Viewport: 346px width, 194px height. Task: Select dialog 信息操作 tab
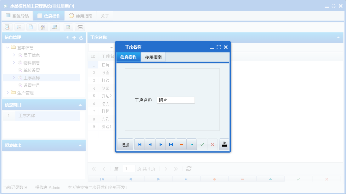click(x=128, y=57)
